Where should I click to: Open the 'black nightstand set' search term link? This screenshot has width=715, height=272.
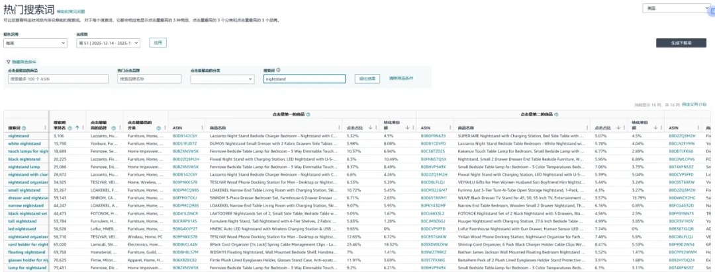(27, 213)
